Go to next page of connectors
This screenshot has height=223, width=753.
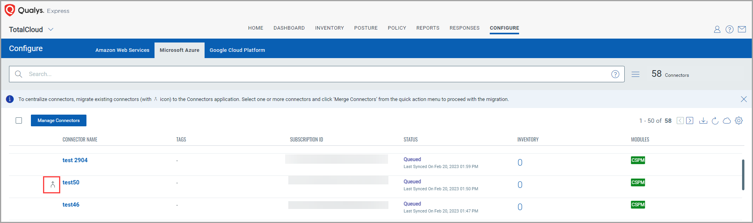[690, 120]
